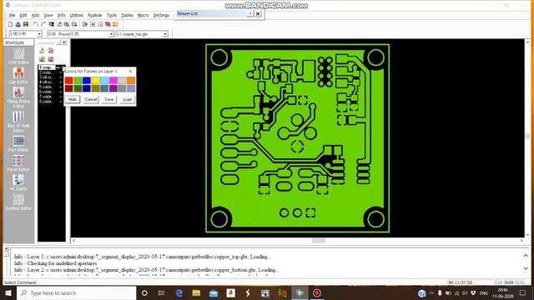Click the Zoom In magnifier icon

point(67,24)
